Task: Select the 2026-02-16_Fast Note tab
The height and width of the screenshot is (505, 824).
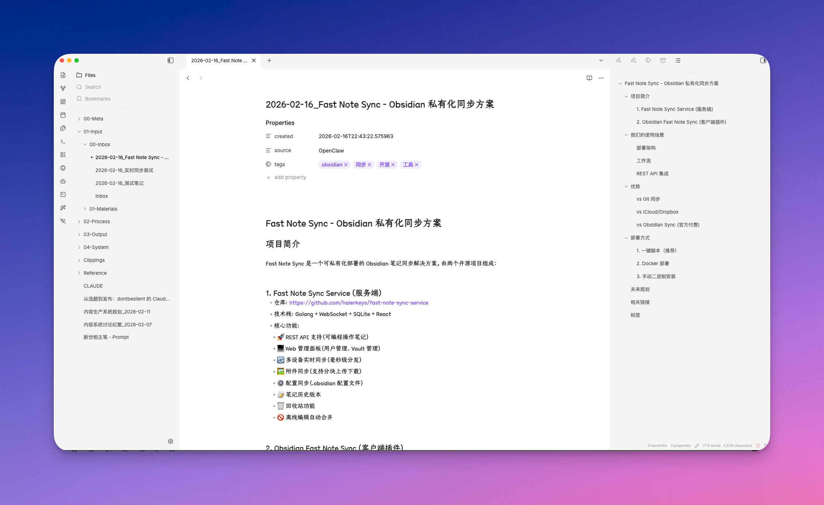Action: pyautogui.click(x=219, y=60)
